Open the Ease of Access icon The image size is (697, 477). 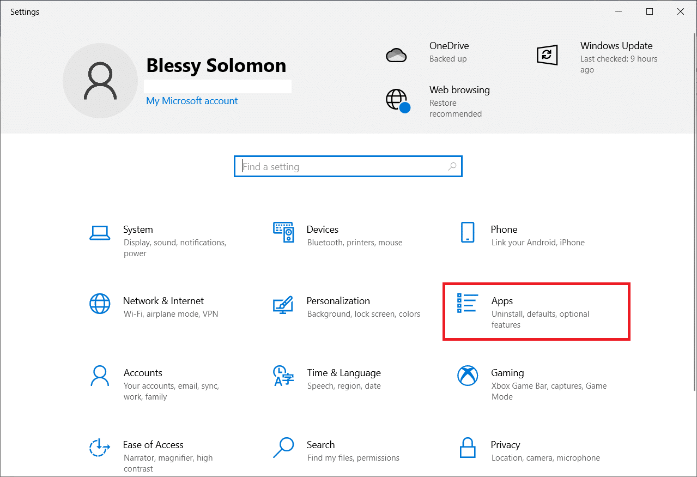[x=100, y=448]
